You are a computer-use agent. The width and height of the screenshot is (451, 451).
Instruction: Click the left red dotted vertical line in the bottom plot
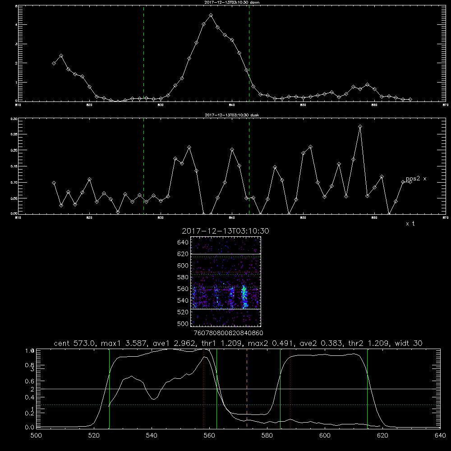204,388
